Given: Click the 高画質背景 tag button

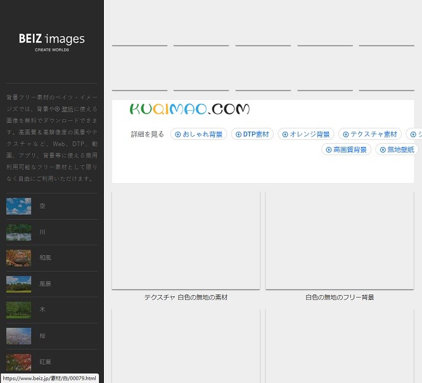Looking at the screenshot, I should pyautogui.click(x=346, y=149).
